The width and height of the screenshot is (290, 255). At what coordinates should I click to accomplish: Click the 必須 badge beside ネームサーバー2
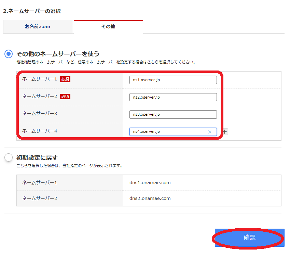(x=65, y=97)
